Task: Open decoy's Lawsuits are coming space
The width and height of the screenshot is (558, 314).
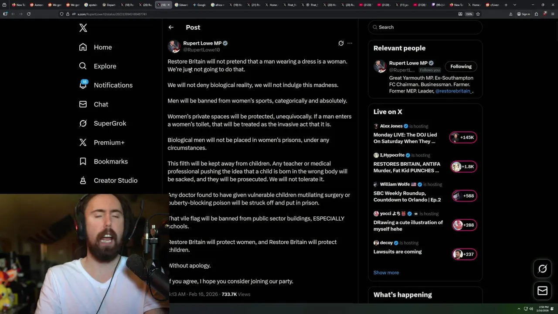Action: click(398, 252)
